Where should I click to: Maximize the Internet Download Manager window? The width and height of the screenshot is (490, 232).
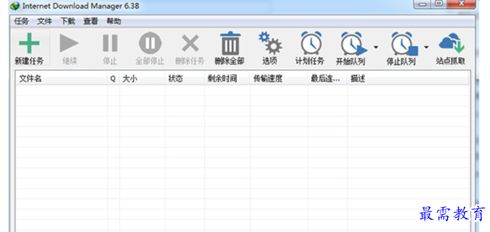click(439, 3)
